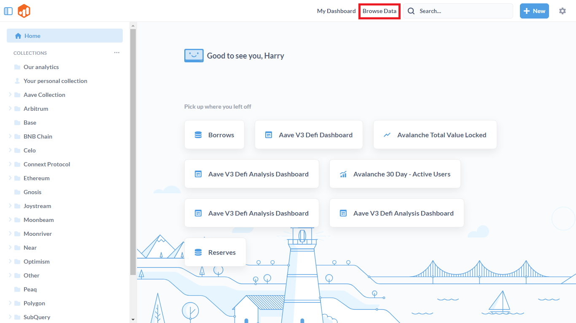Click the folder icon beside Base
Image resolution: width=576 pixels, height=323 pixels.
[17, 123]
